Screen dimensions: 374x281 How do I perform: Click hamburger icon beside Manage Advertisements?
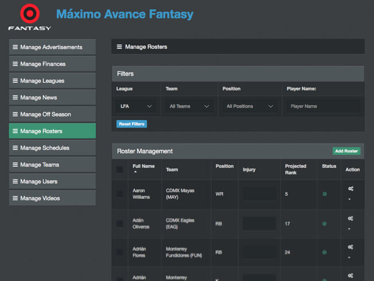(x=15, y=47)
